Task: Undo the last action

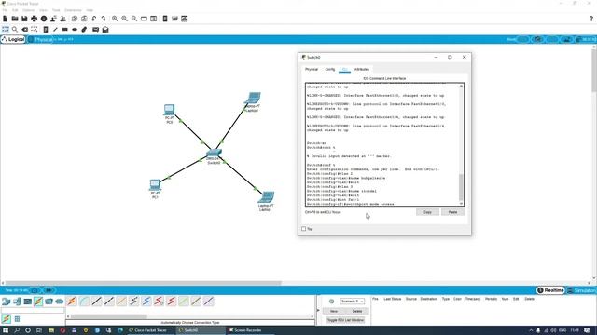Action: click(x=94, y=19)
